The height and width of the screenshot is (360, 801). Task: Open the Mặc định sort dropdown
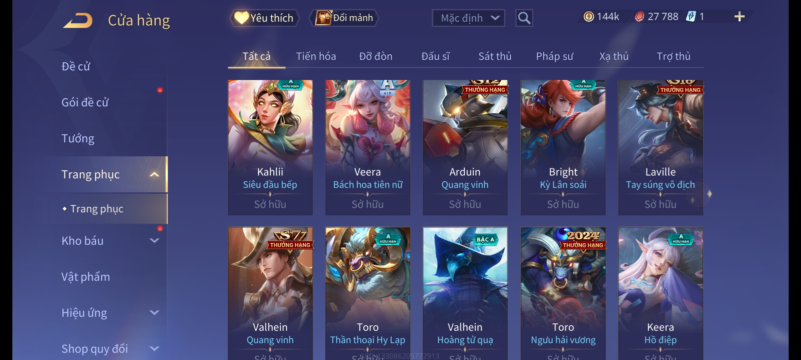point(468,18)
